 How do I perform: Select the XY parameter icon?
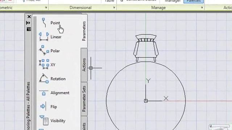click(44, 64)
